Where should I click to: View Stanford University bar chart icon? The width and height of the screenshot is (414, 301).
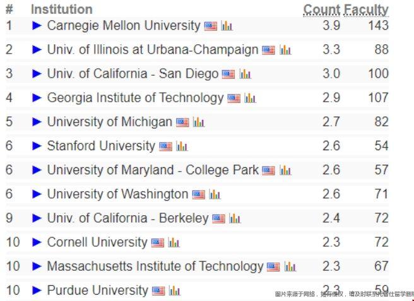coord(182,146)
